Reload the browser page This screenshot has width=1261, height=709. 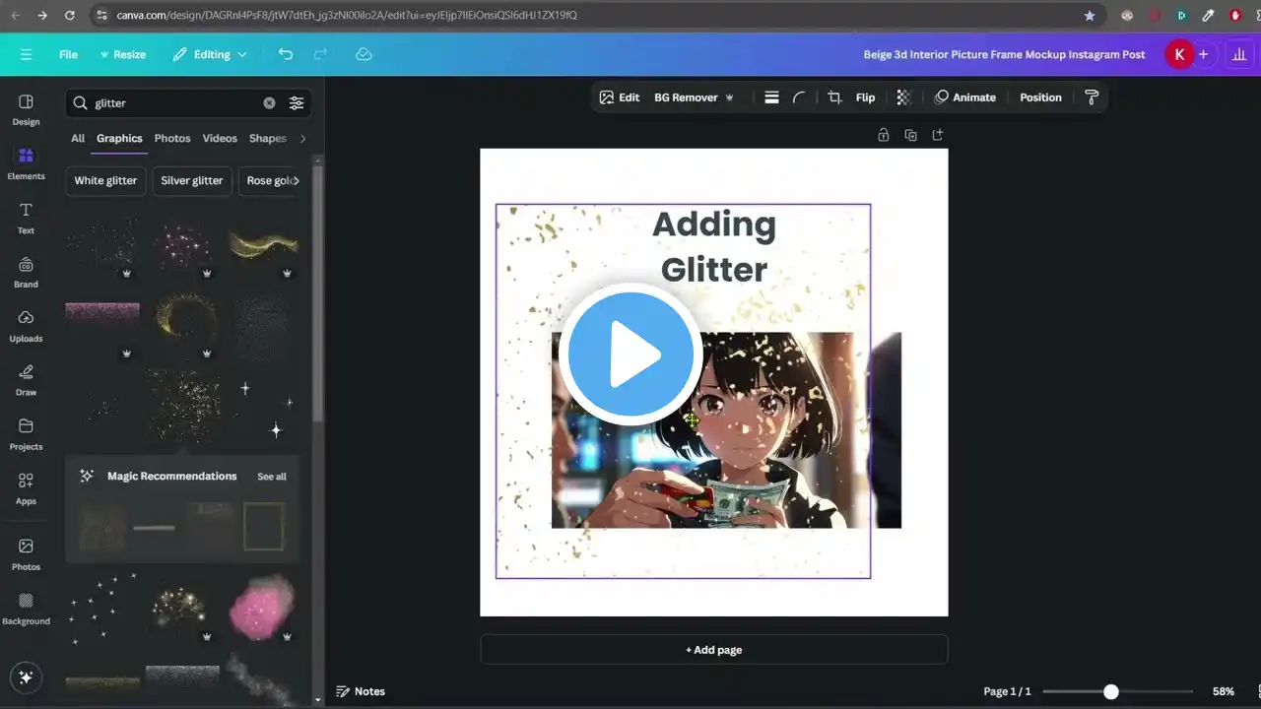(x=69, y=16)
